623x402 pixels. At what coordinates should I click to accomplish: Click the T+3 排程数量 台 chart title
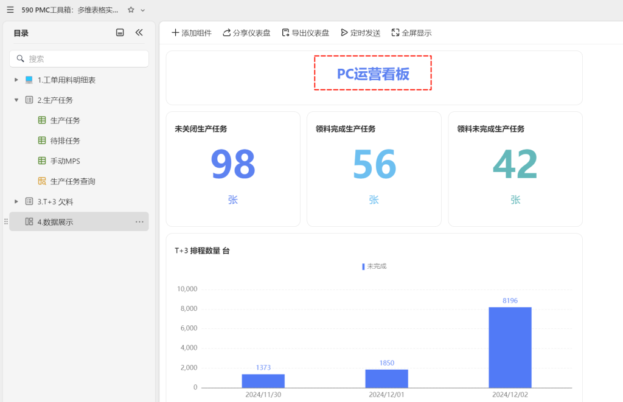[x=202, y=251]
